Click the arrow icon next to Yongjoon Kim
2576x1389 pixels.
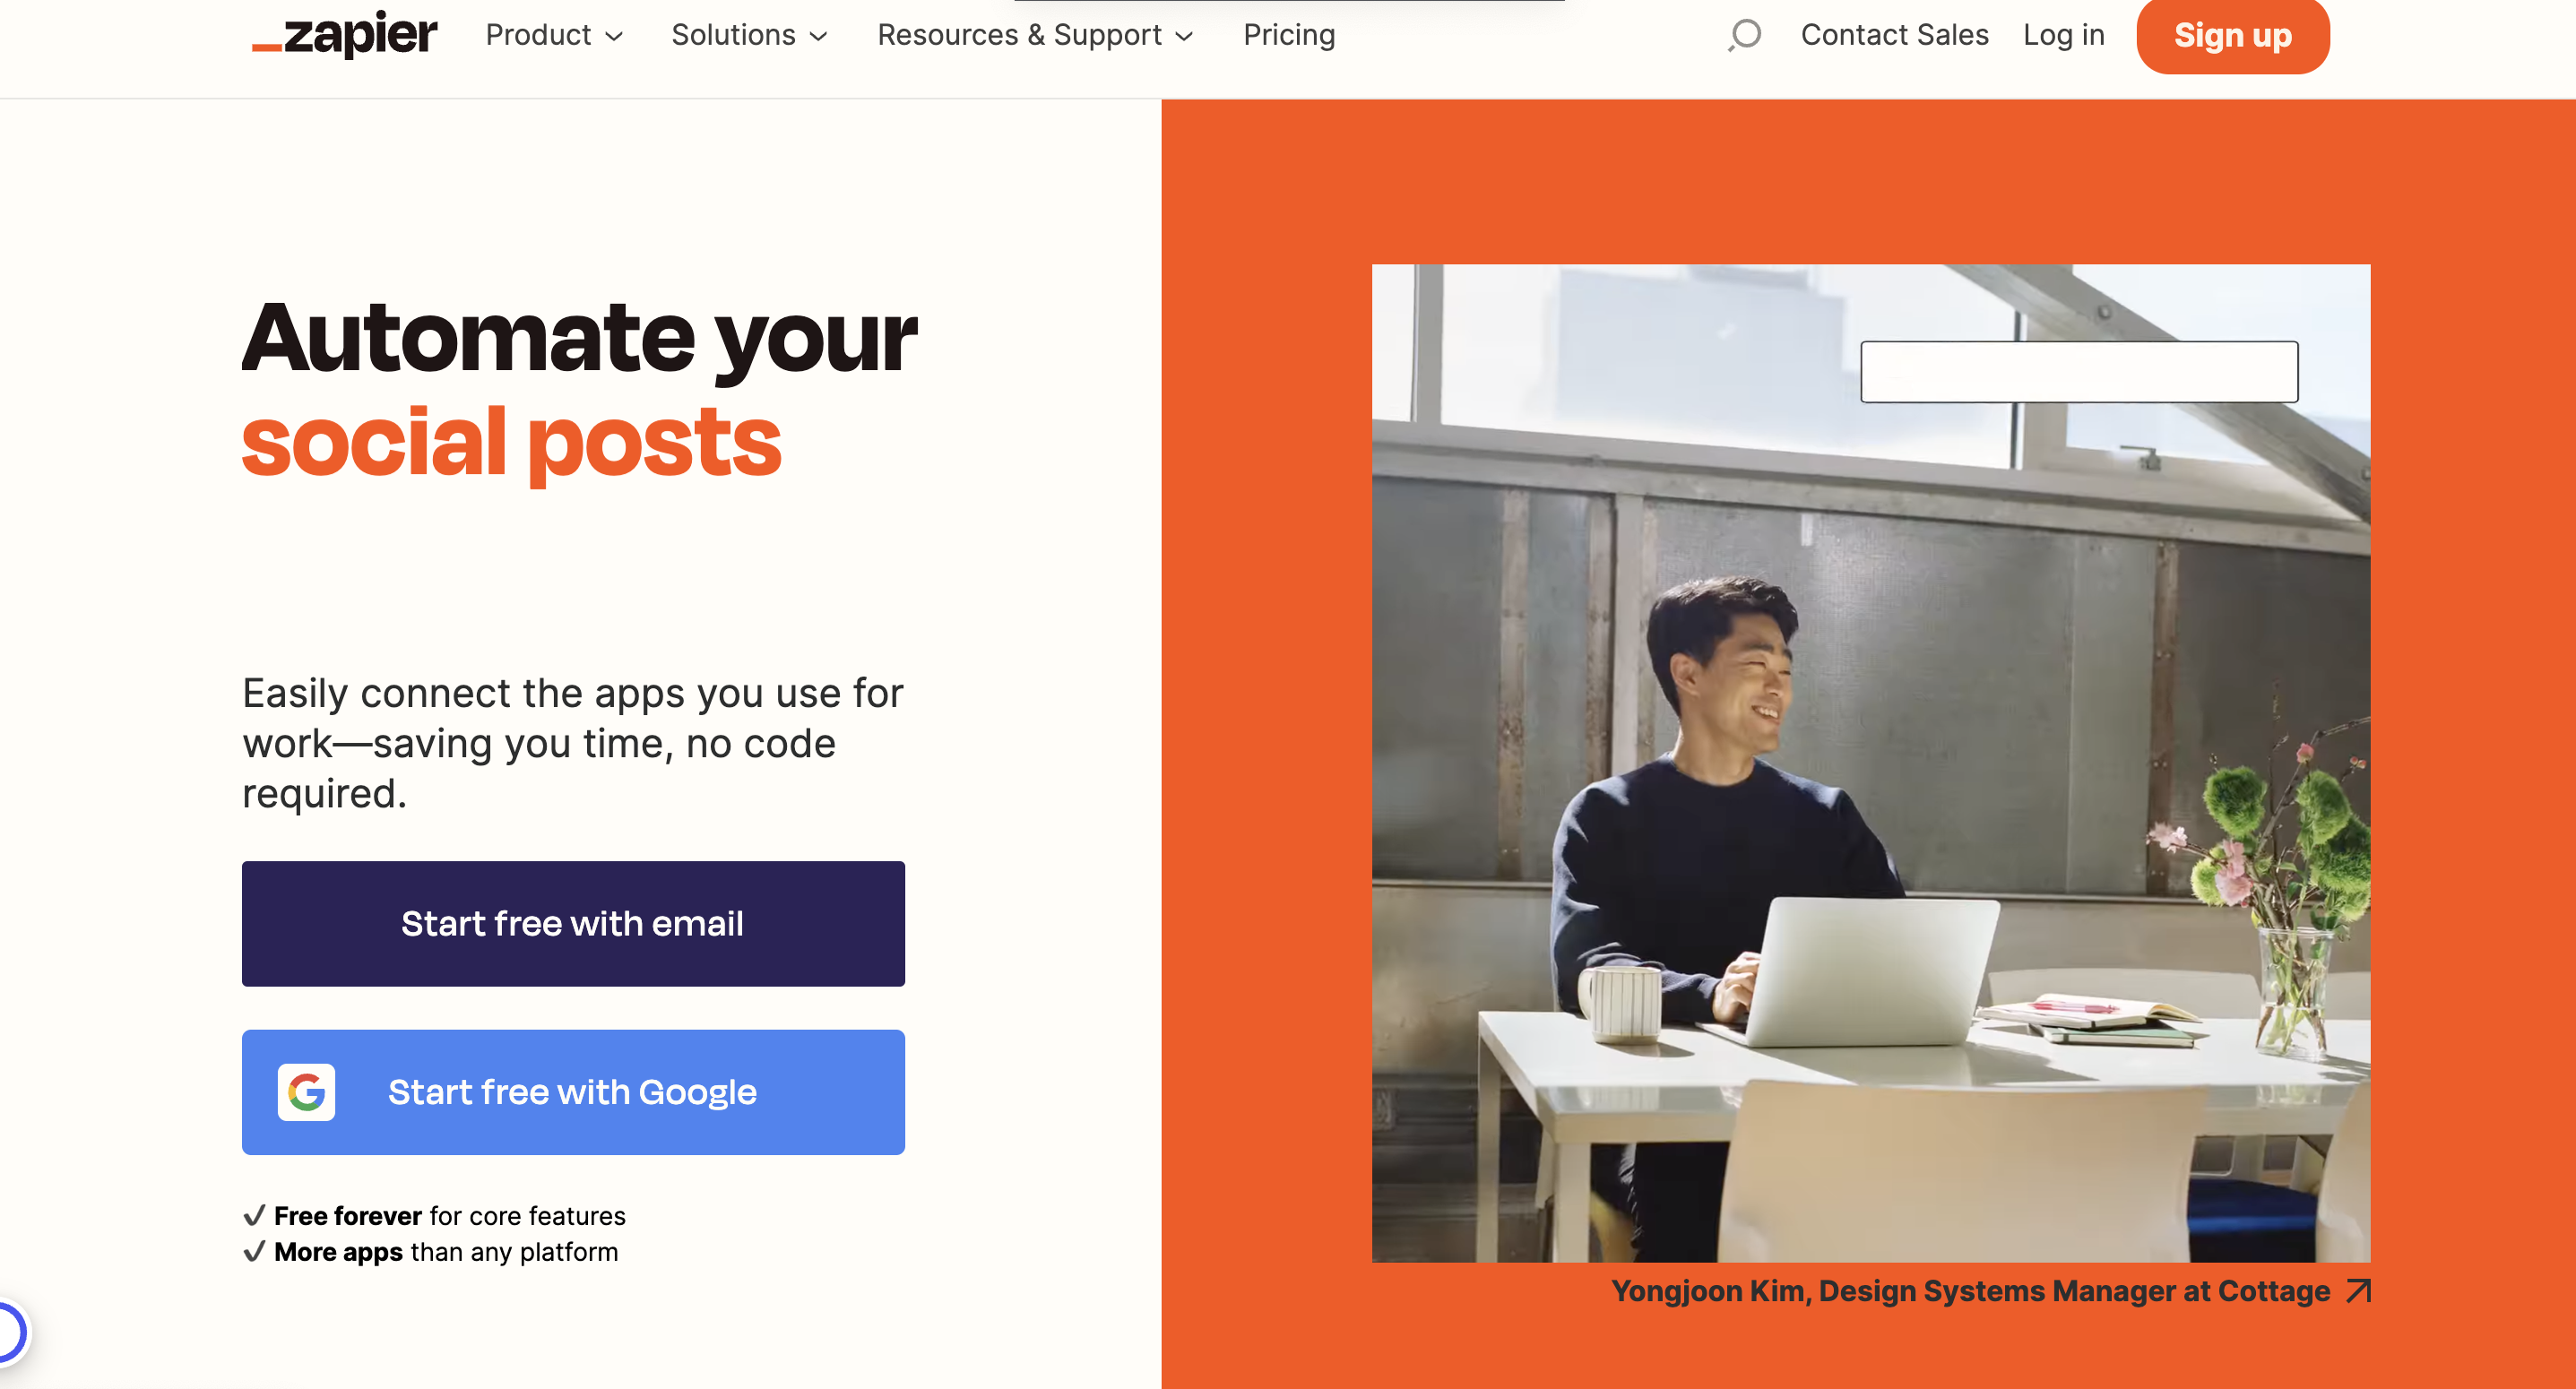2358,1291
